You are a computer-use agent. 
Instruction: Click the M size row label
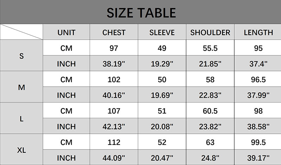(21, 87)
